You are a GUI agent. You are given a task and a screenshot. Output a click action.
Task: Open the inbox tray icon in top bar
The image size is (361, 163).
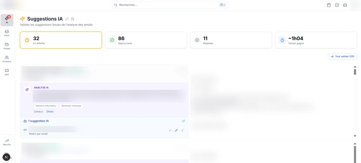point(345,5)
